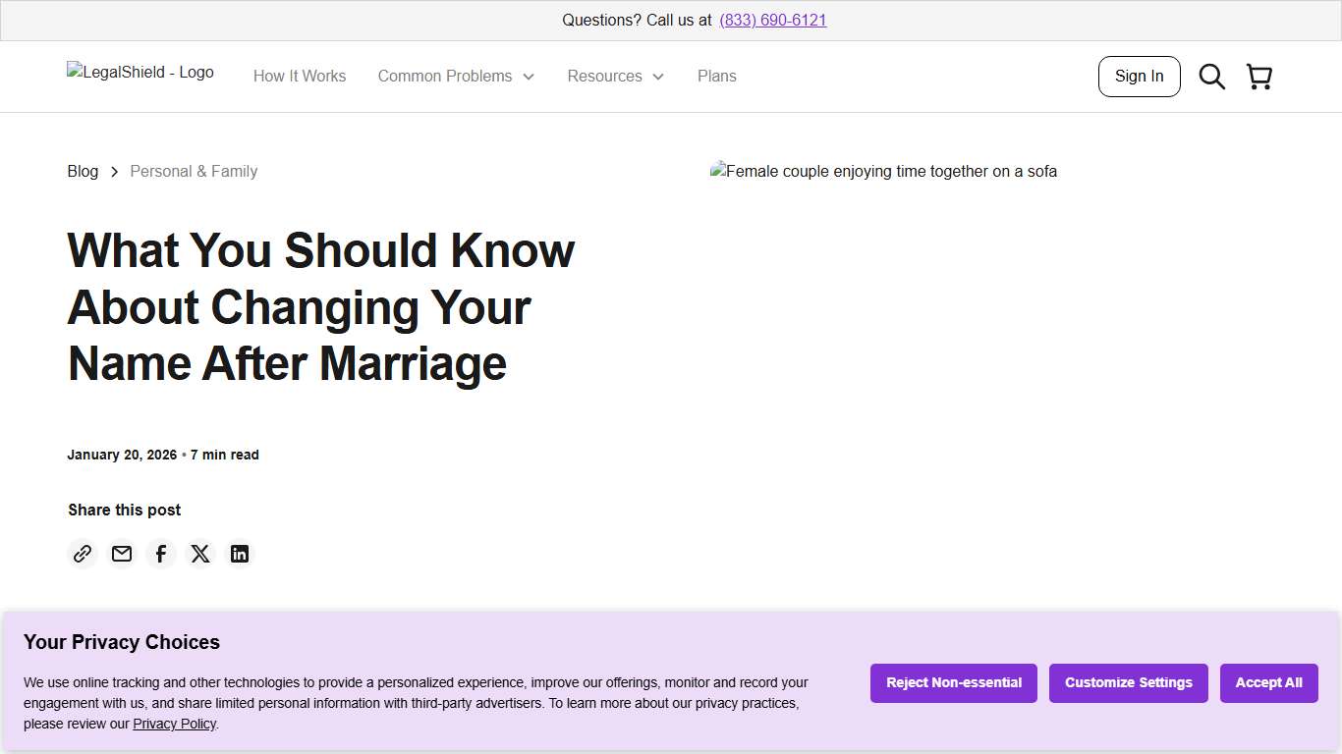Select Plans in the navigation
The width and height of the screenshot is (1342, 754).
(x=716, y=76)
